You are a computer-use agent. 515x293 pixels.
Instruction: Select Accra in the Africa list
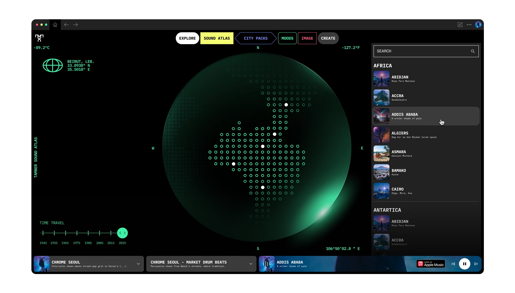tap(426, 97)
